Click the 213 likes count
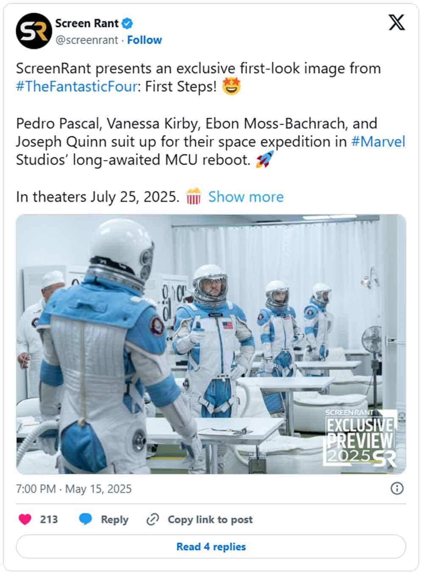The width and height of the screenshot is (424, 576). point(49,519)
